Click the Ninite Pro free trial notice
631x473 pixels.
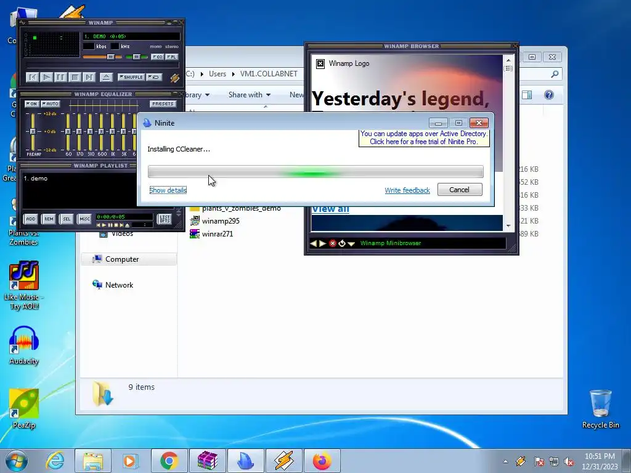(424, 137)
